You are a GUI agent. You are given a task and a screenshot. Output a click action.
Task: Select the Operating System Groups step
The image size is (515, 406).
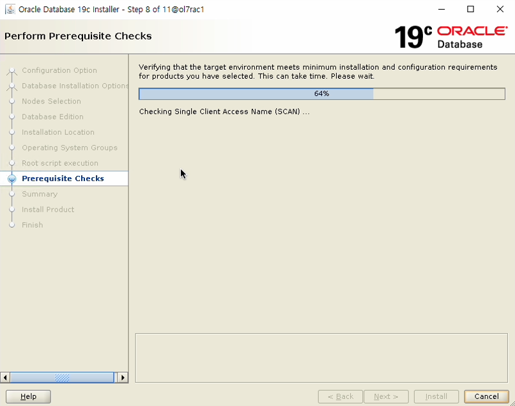[70, 148]
